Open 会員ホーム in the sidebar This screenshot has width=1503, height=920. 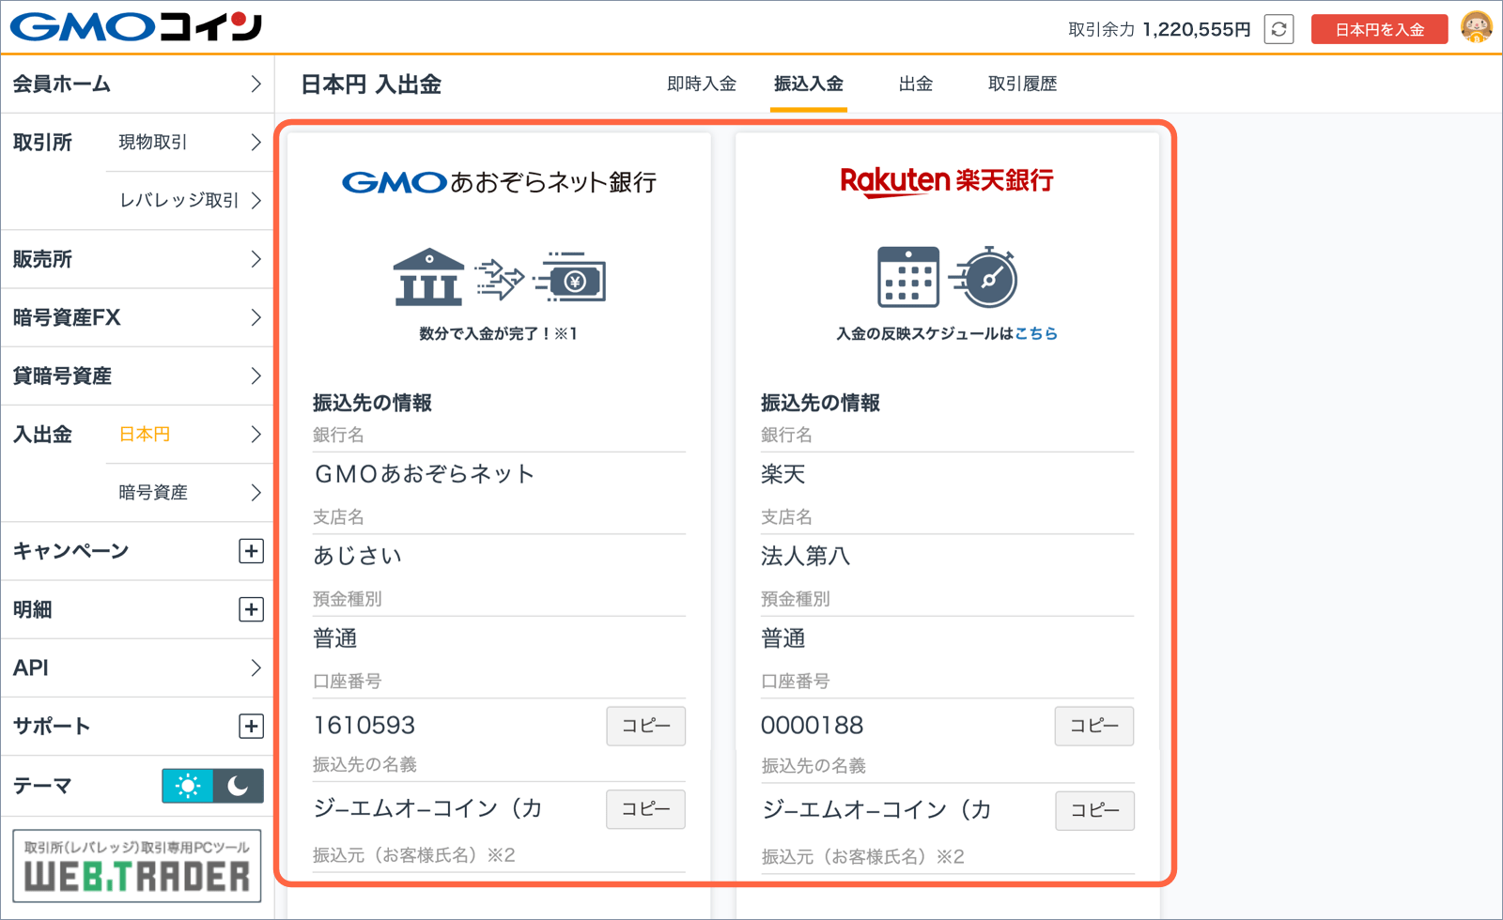pyautogui.click(x=137, y=84)
